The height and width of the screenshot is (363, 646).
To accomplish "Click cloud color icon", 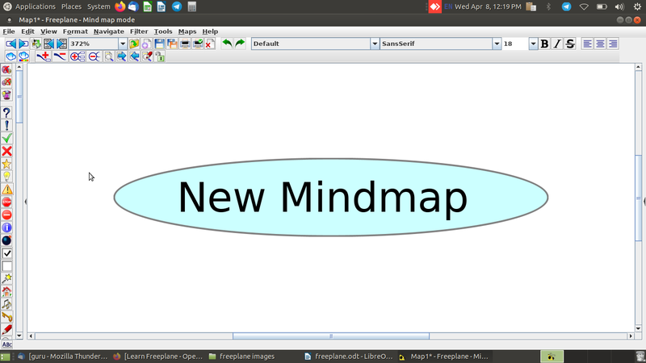I will click(x=23, y=56).
